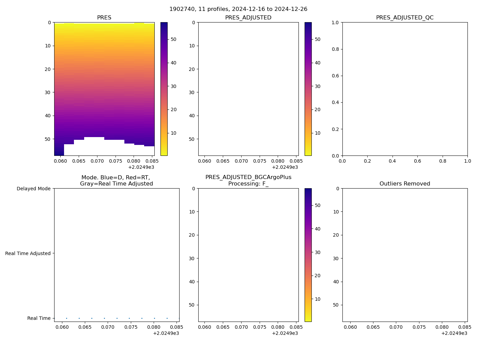Click the PRES_ADJUSTED_BGCArgoPlus panel colorbar
The height and width of the screenshot is (341, 477).
click(308, 255)
